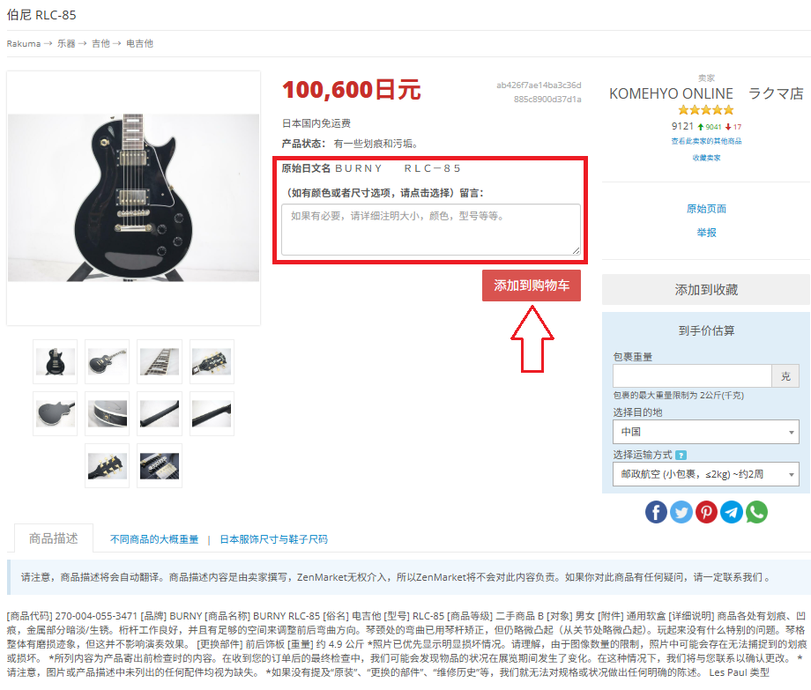This screenshot has width=811, height=690.
Task: Open the 日本服饰尺寸与鞋子尺码 tab
Action: coord(273,539)
